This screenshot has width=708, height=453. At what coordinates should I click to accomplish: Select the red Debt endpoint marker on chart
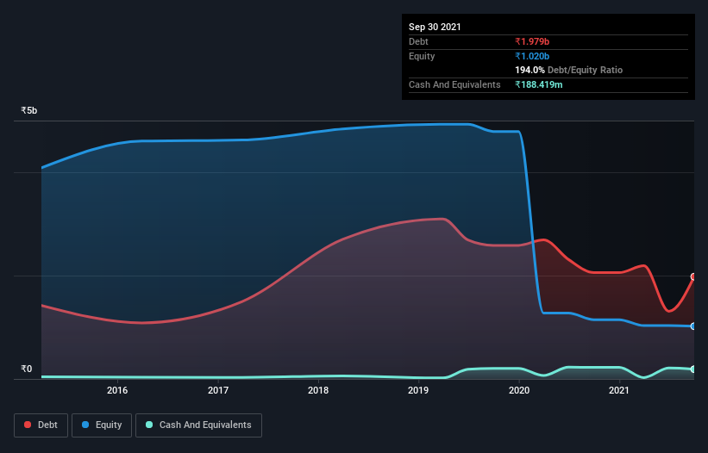pos(693,276)
